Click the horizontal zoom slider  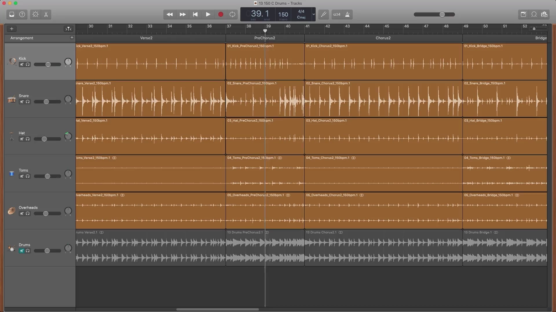point(534,29)
